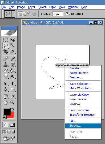Switch to Standard mode editing
105x144 pixels.
click(6, 125)
